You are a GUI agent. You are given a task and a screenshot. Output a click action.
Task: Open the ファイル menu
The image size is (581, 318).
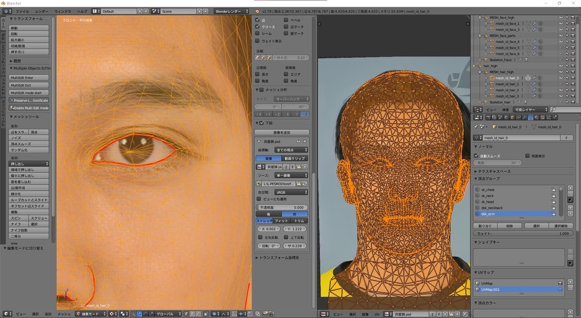(x=22, y=11)
